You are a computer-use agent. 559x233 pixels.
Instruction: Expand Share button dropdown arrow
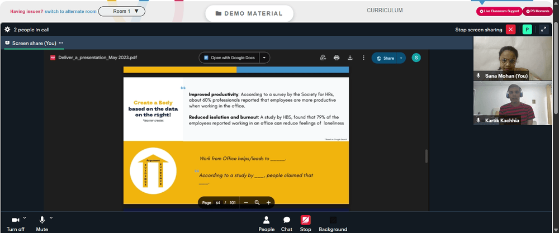pos(401,58)
